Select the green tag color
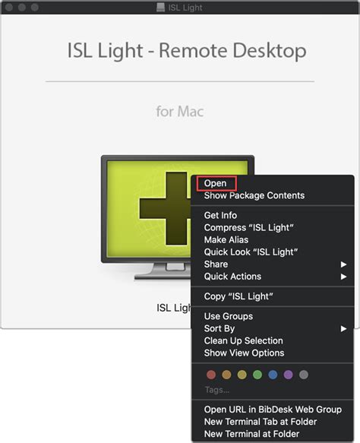Image resolution: width=360 pixels, height=443 pixels. click(257, 375)
